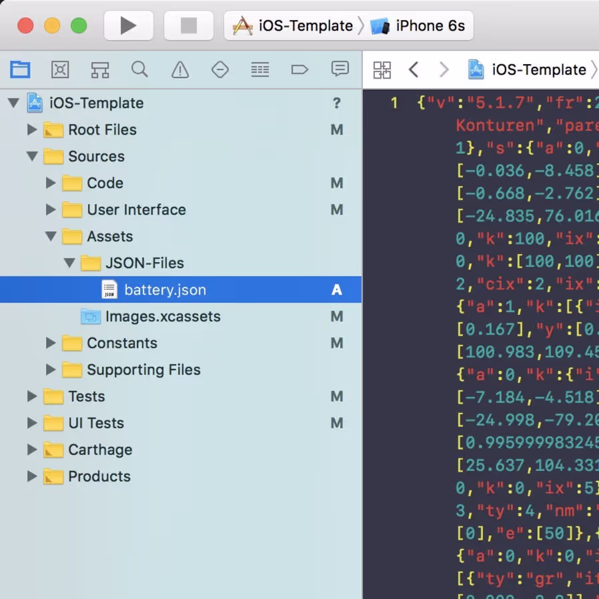The image size is (599, 599).
Task: Show the Project navigator
Action: pyautogui.click(x=20, y=69)
